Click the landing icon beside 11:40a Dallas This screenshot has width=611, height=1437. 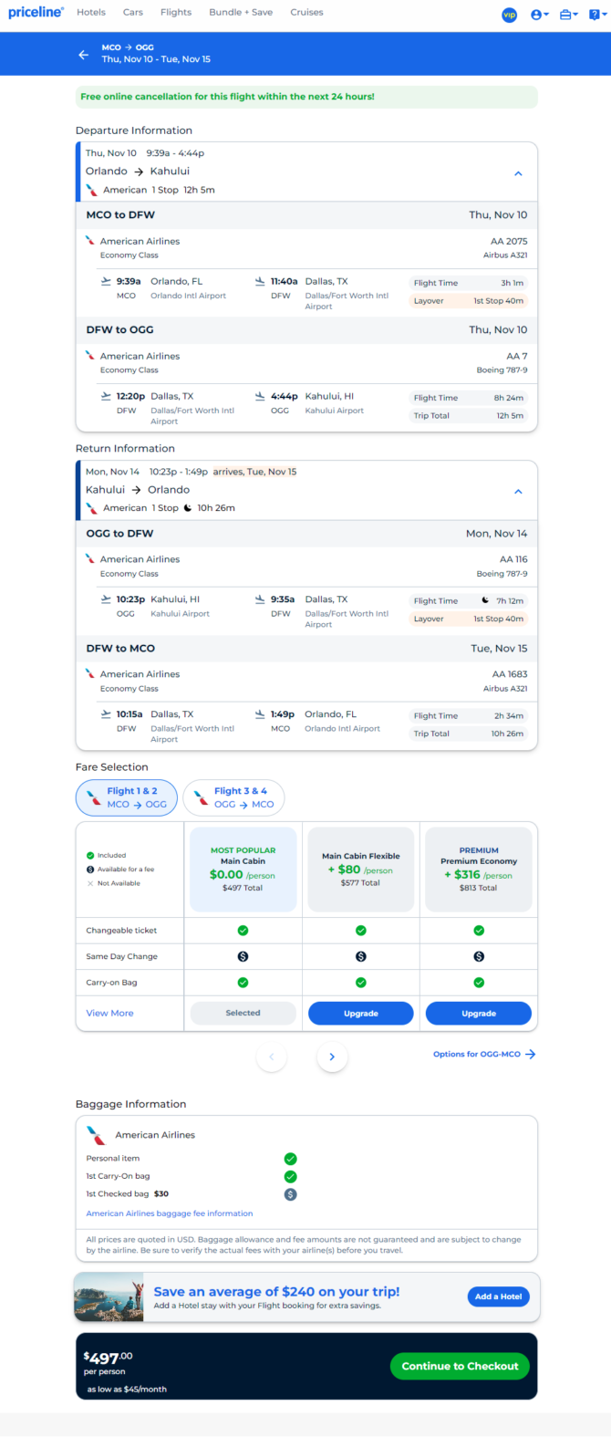[x=260, y=281]
